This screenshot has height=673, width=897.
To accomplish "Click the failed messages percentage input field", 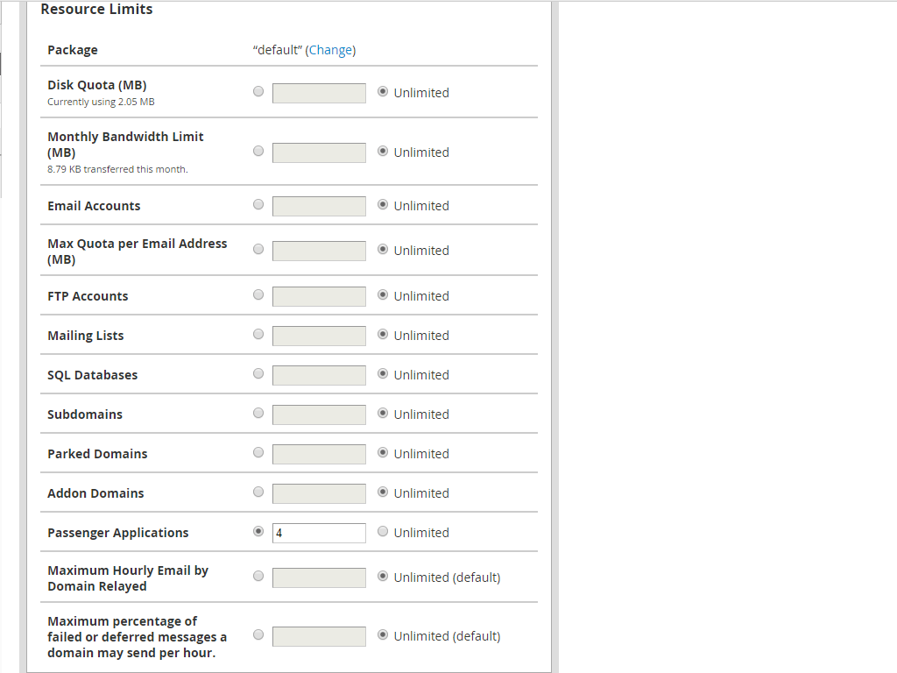I will [319, 636].
